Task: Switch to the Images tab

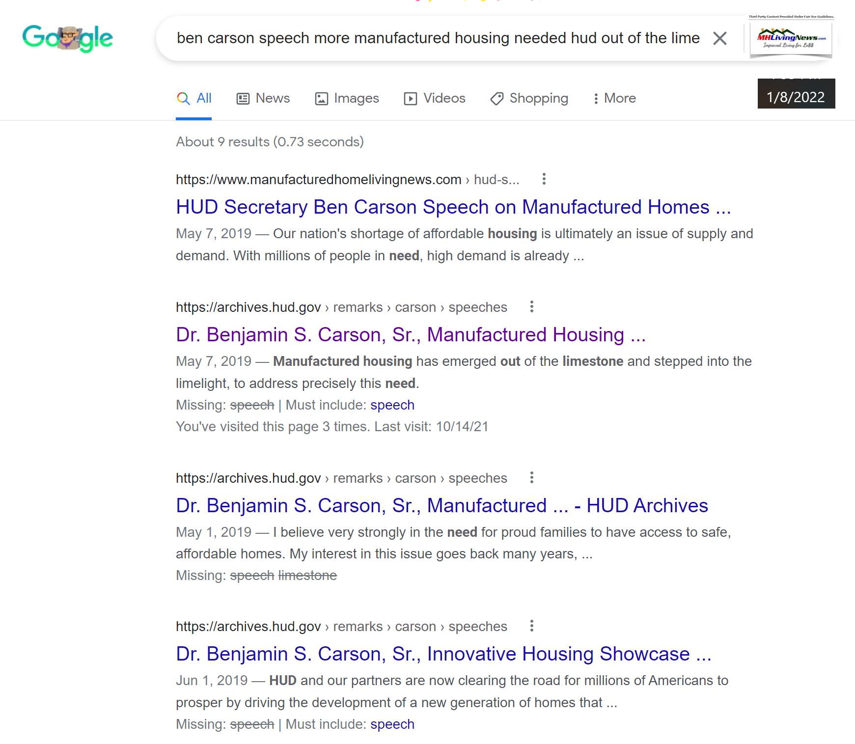Action: [x=347, y=98]
